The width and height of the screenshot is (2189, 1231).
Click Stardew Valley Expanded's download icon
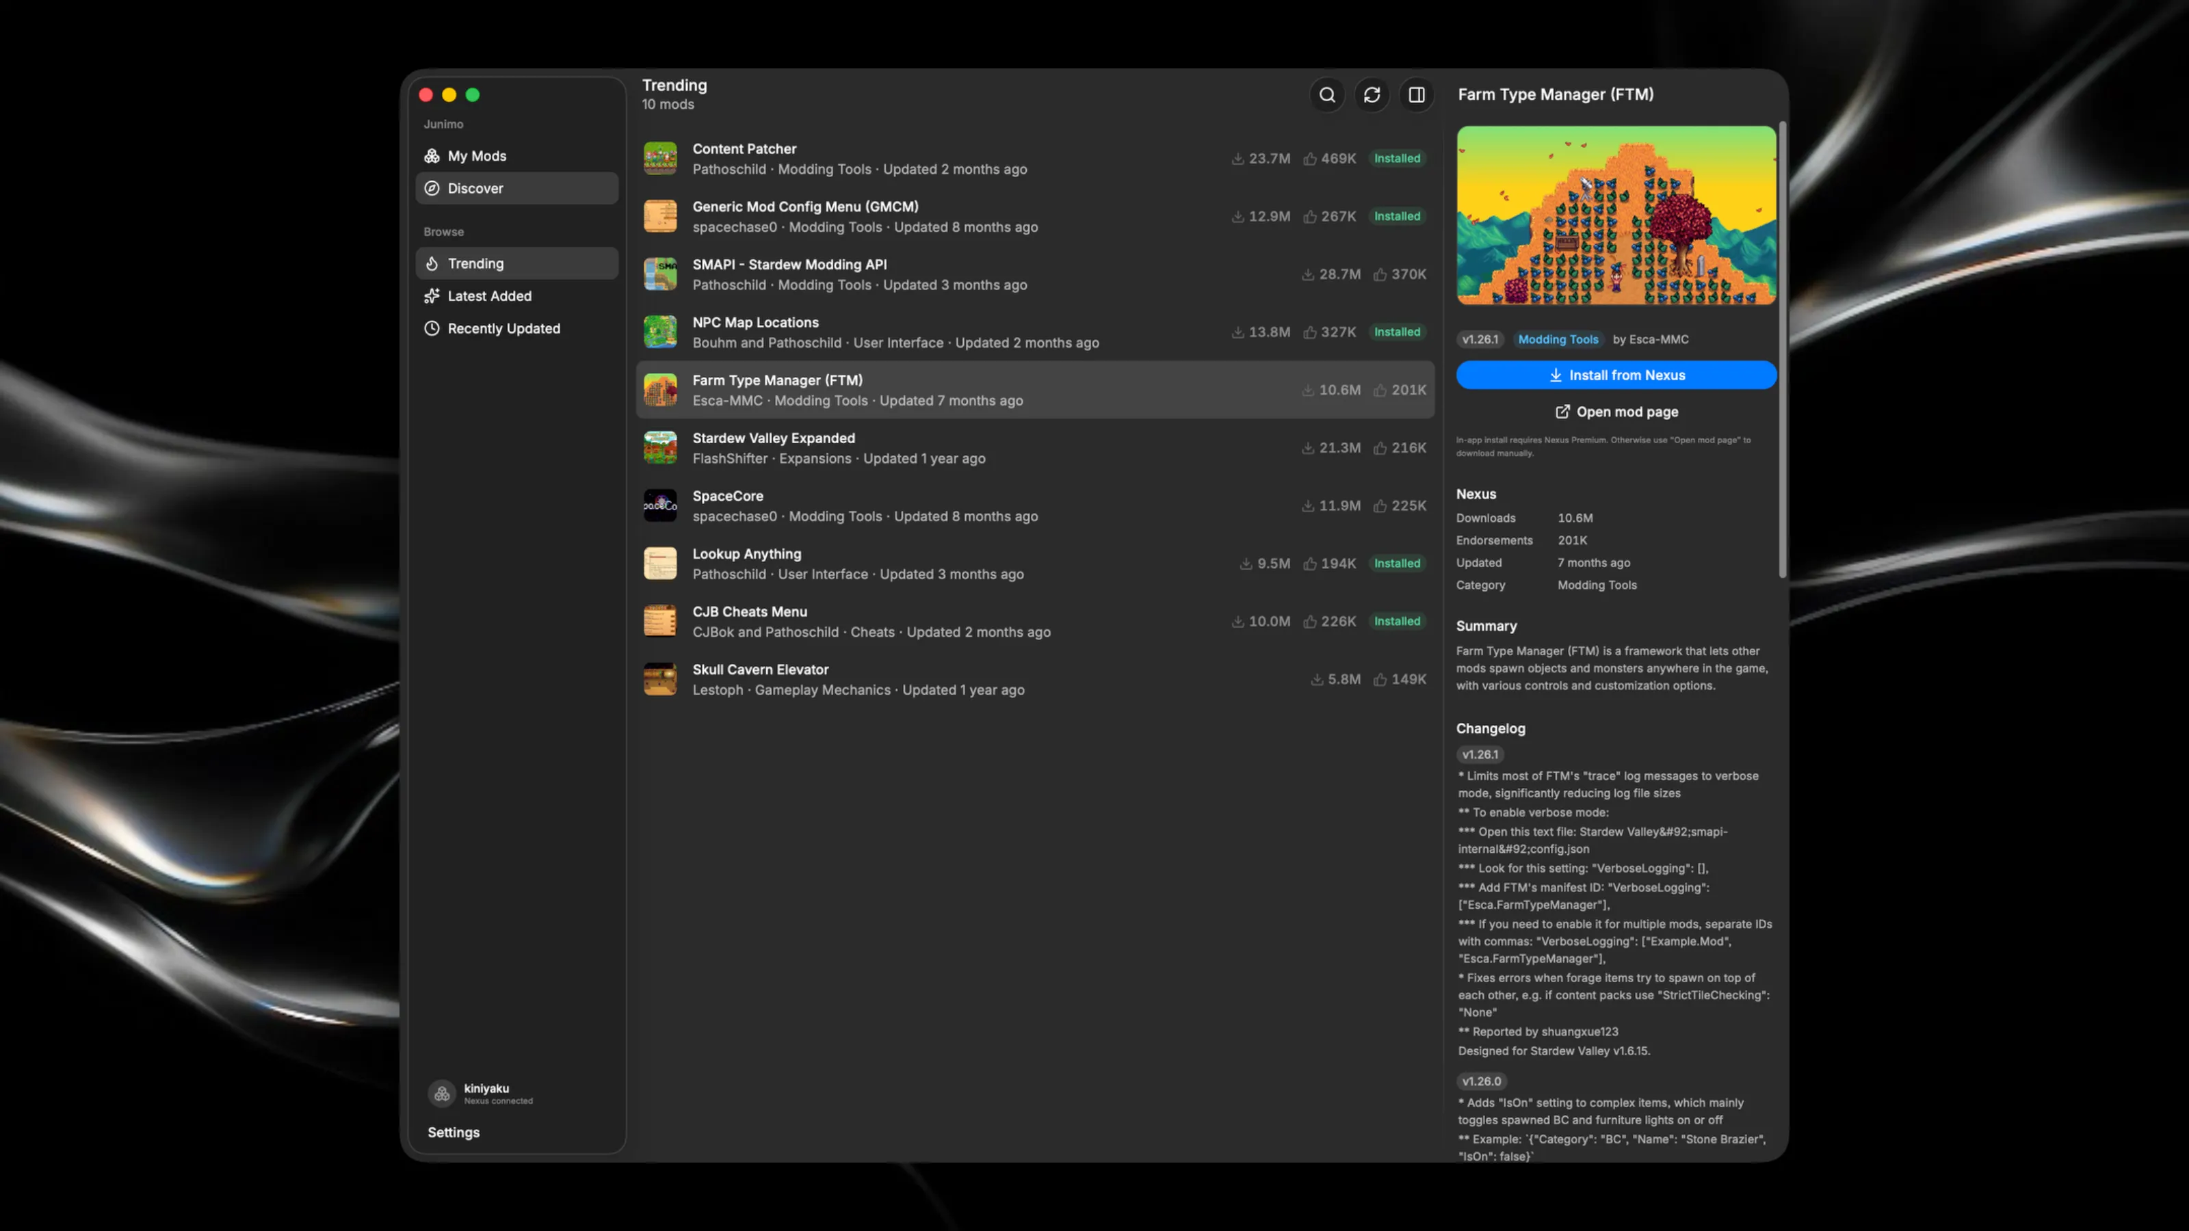(x=1308, y=448)
